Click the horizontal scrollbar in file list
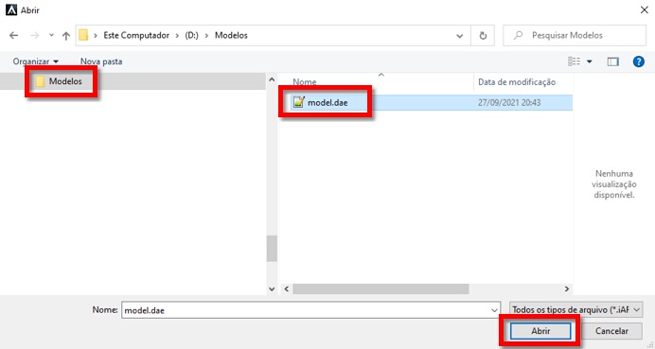The image size is (655, 349). coord(381,288)
